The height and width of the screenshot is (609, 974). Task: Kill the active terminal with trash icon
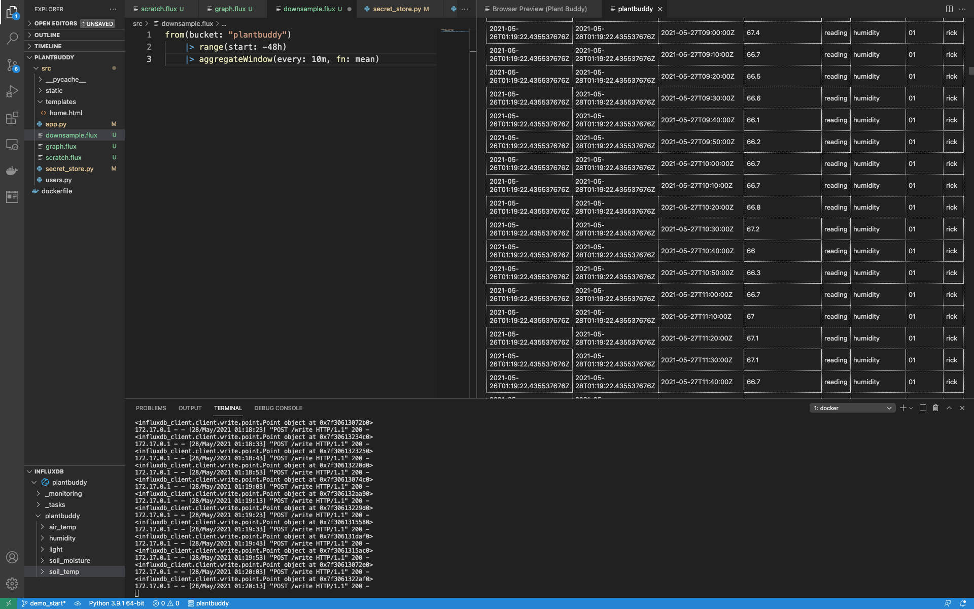click(935, 408)
